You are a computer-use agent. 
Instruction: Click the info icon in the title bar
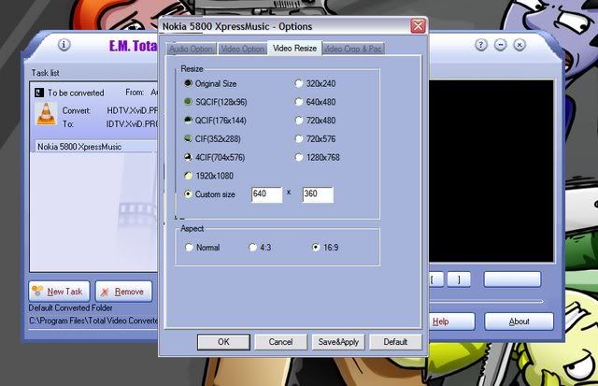coord(64,44)
